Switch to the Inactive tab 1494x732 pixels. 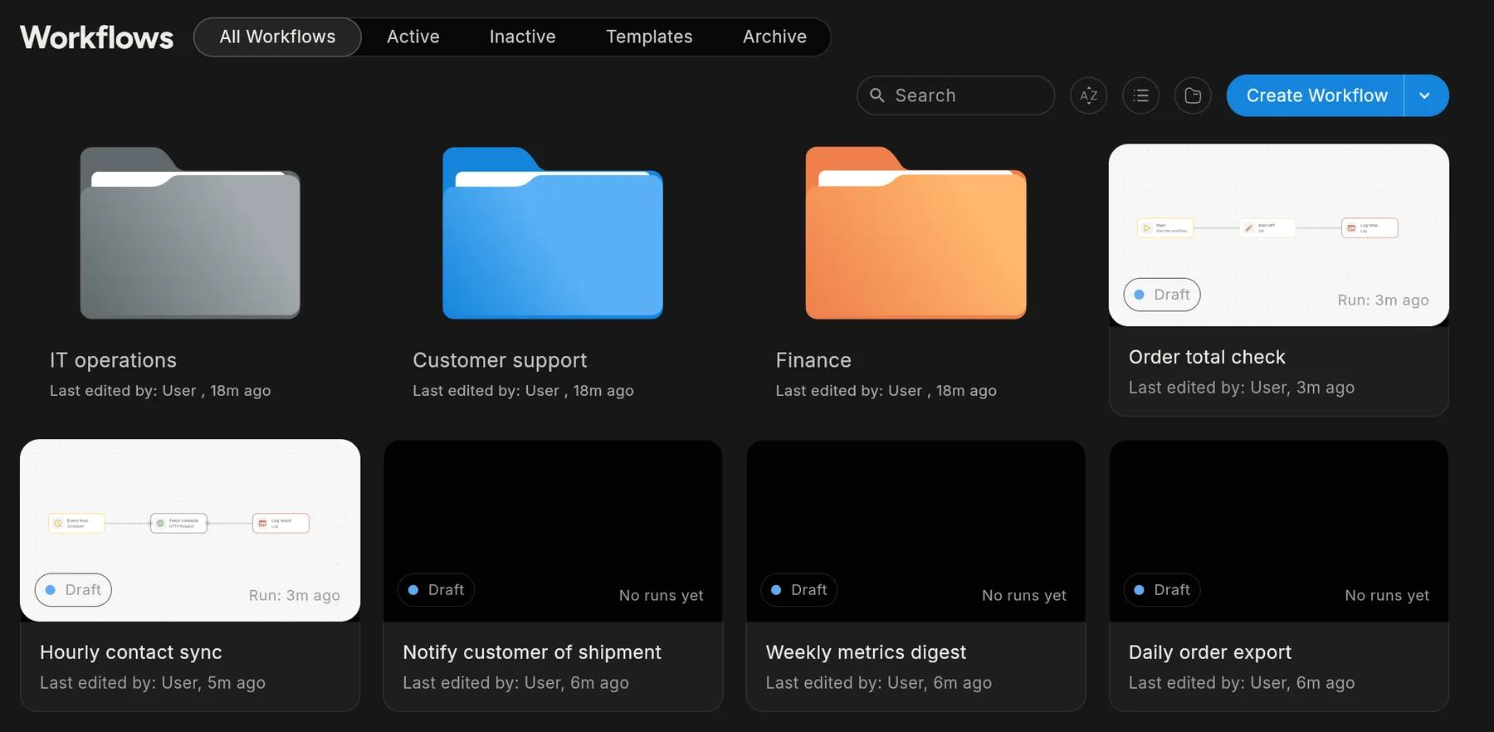click(523, 37)
